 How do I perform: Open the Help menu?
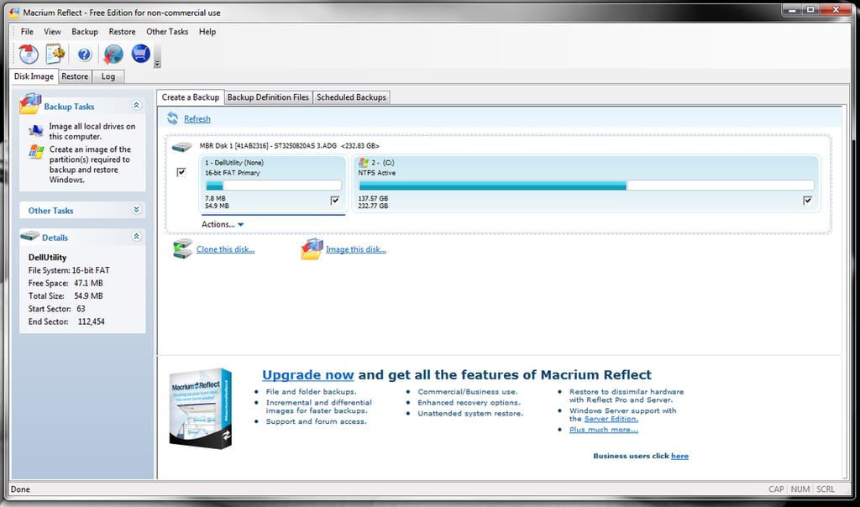click(207, 32)
